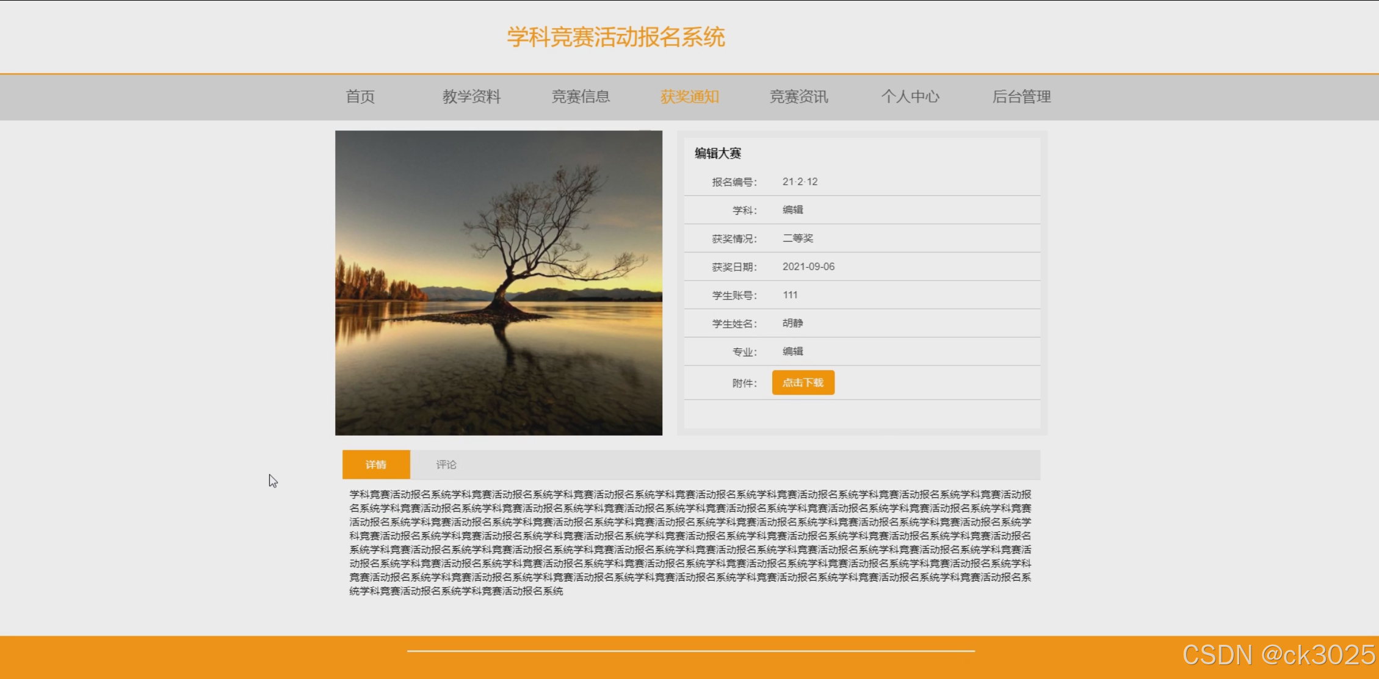Click the 编辑大赛 heading
Viewport: 1379px width, 679px height.
click(x=718, y=154)
